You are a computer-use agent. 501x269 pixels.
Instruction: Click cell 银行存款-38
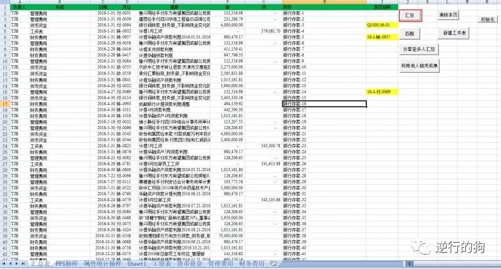324,236
